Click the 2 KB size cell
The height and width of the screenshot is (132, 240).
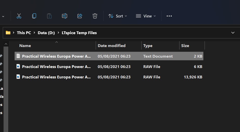pos(198,56)
